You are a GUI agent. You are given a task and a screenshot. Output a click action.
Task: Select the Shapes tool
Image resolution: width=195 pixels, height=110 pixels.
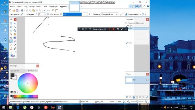pos(13,56)
